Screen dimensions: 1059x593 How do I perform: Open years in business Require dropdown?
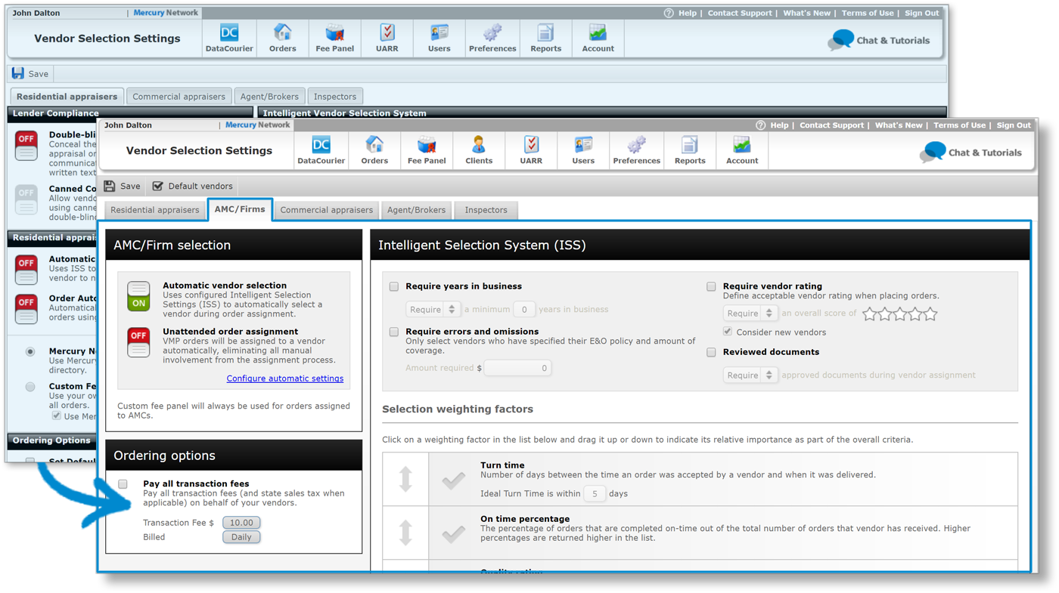pos(433,309)
